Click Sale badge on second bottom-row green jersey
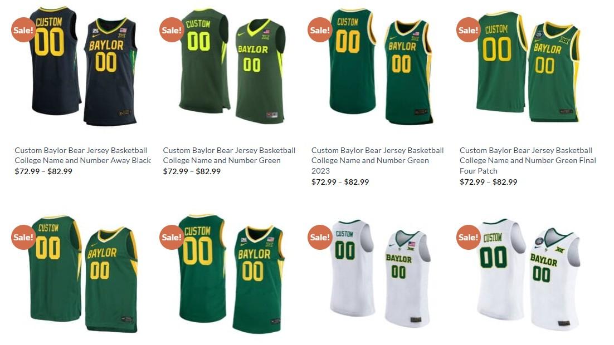The width and height of the screenshot is (614, 345). point(172,237)
